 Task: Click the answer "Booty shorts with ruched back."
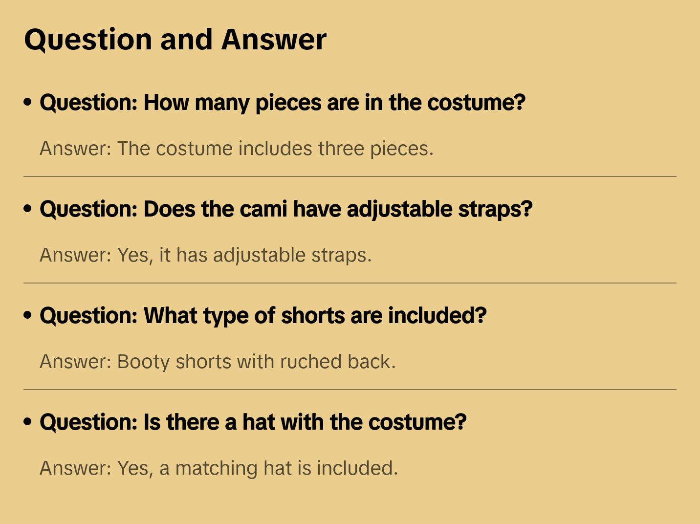[218, 362]
